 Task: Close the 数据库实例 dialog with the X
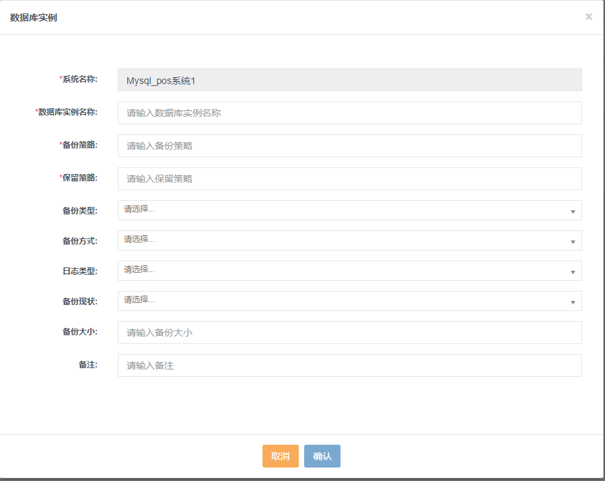click(x=588, y=17)
